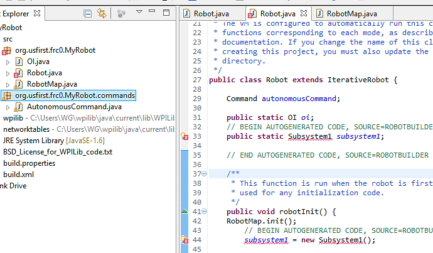Screen dimensions: 433x253
Task: Select JRE System Library [JavaSE-1.6]
Action: (x=53, y=141)
